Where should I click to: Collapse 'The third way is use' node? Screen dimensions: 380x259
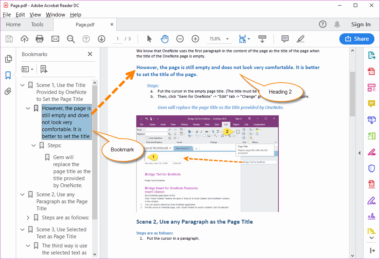28,246
